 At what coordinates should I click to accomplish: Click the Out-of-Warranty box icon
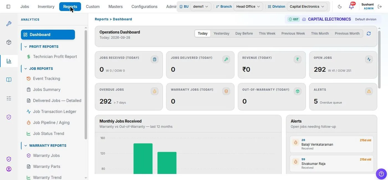click(298, 91)
